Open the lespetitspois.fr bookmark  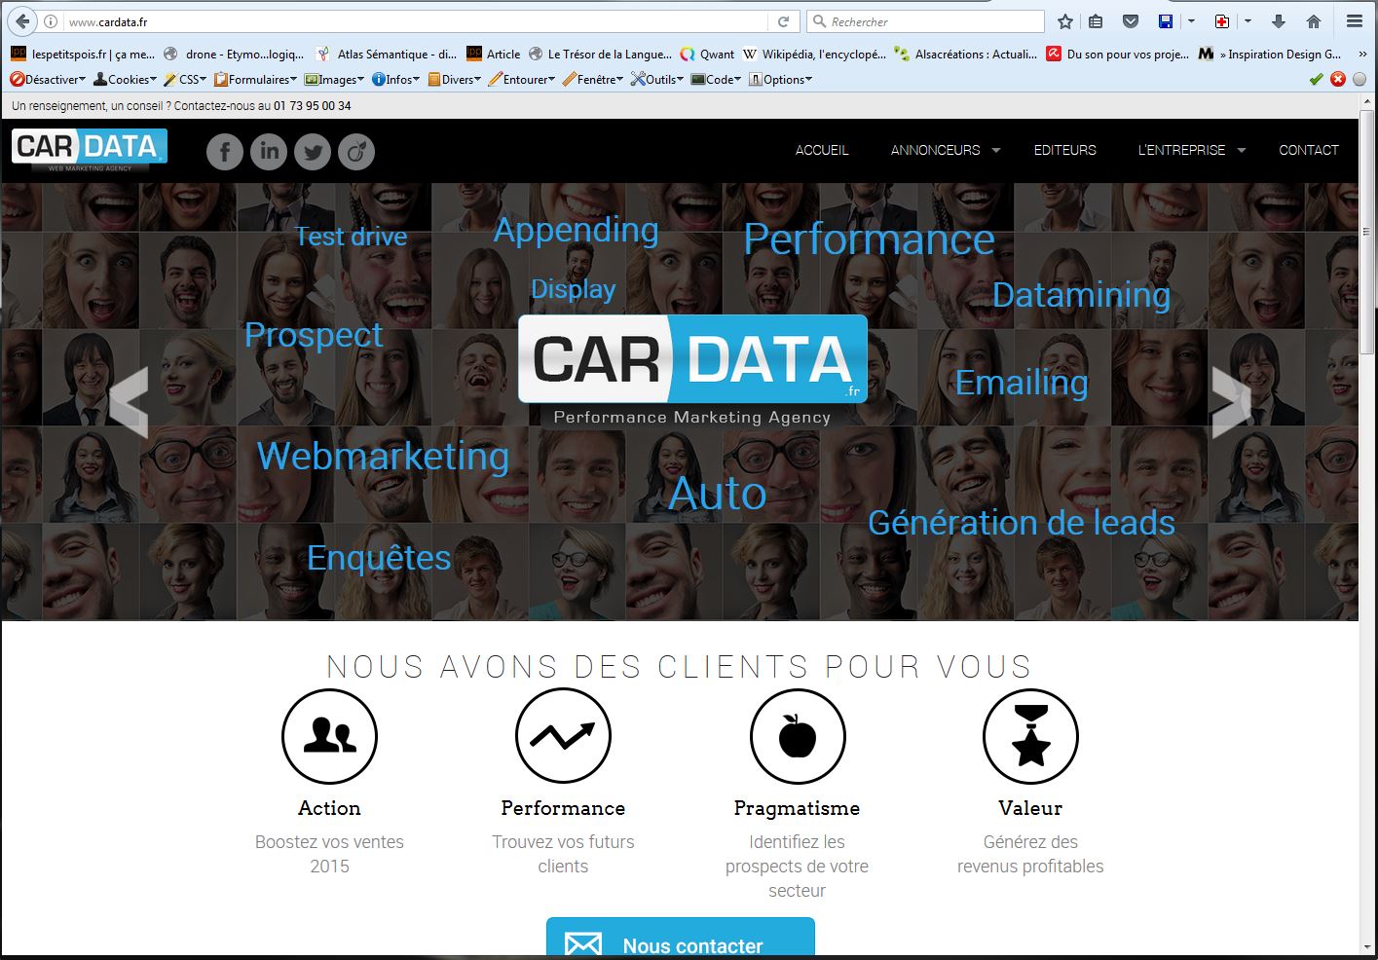82,55
